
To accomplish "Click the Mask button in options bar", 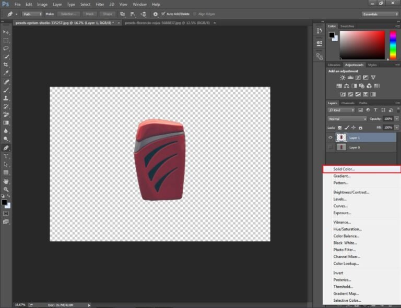I will click(x=89, y=14).
